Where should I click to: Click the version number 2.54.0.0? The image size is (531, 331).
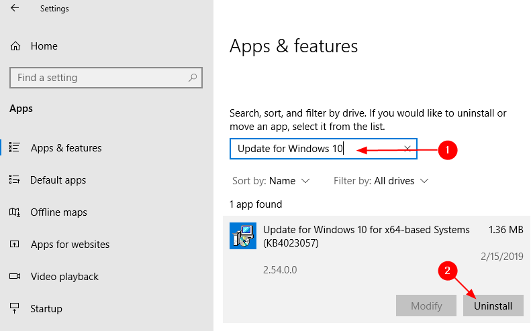(x=280, y=270)
